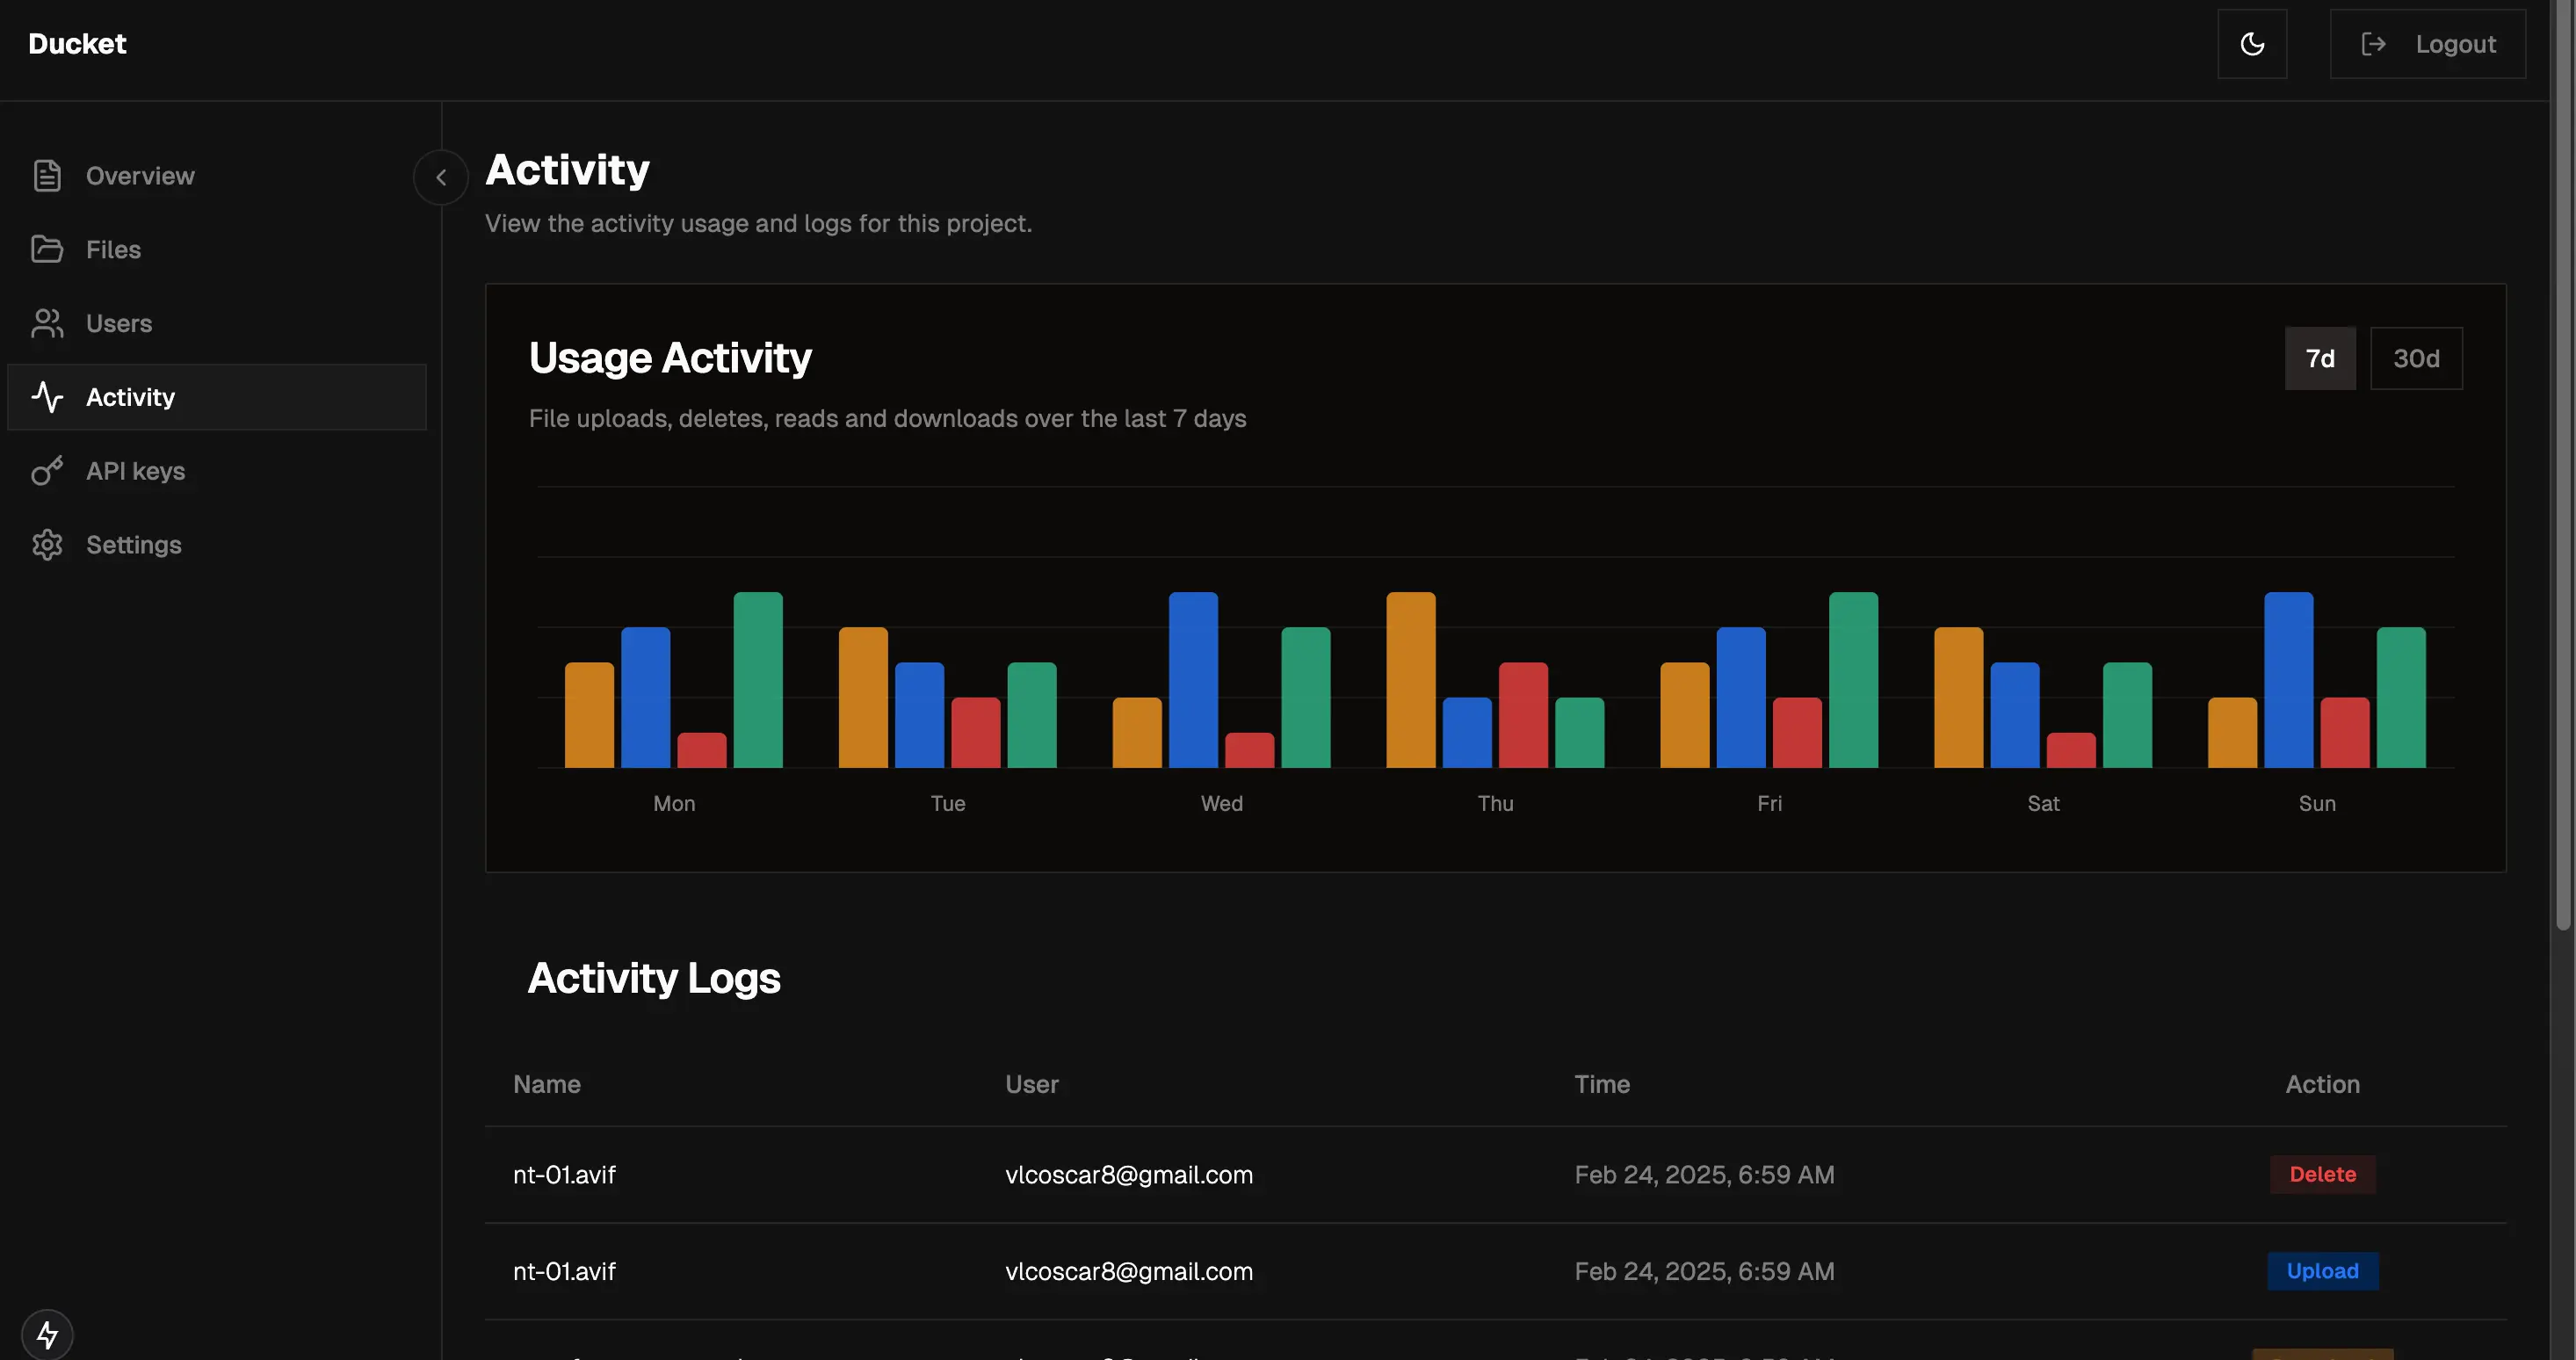Click the Ducket logo link
Screen dimensions: 2576x1360
[x=77, y=44]
